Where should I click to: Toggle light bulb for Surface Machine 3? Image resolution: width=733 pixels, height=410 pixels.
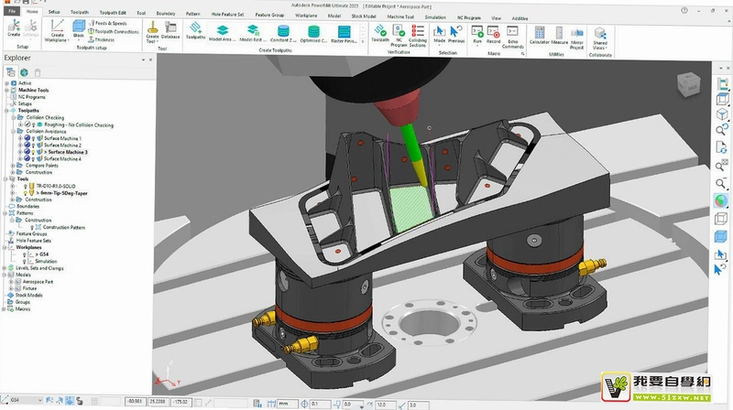(x=33, y=152)
